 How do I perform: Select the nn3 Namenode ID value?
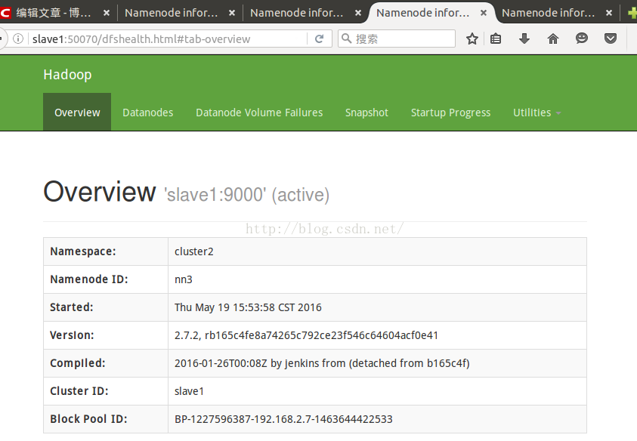click(x=183, y=279)
